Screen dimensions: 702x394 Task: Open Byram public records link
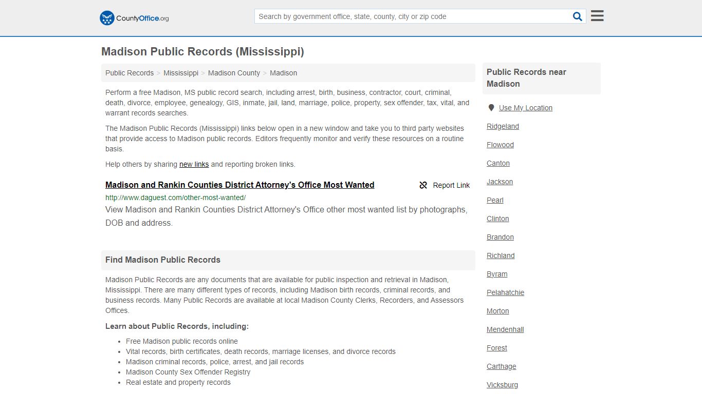497,274
